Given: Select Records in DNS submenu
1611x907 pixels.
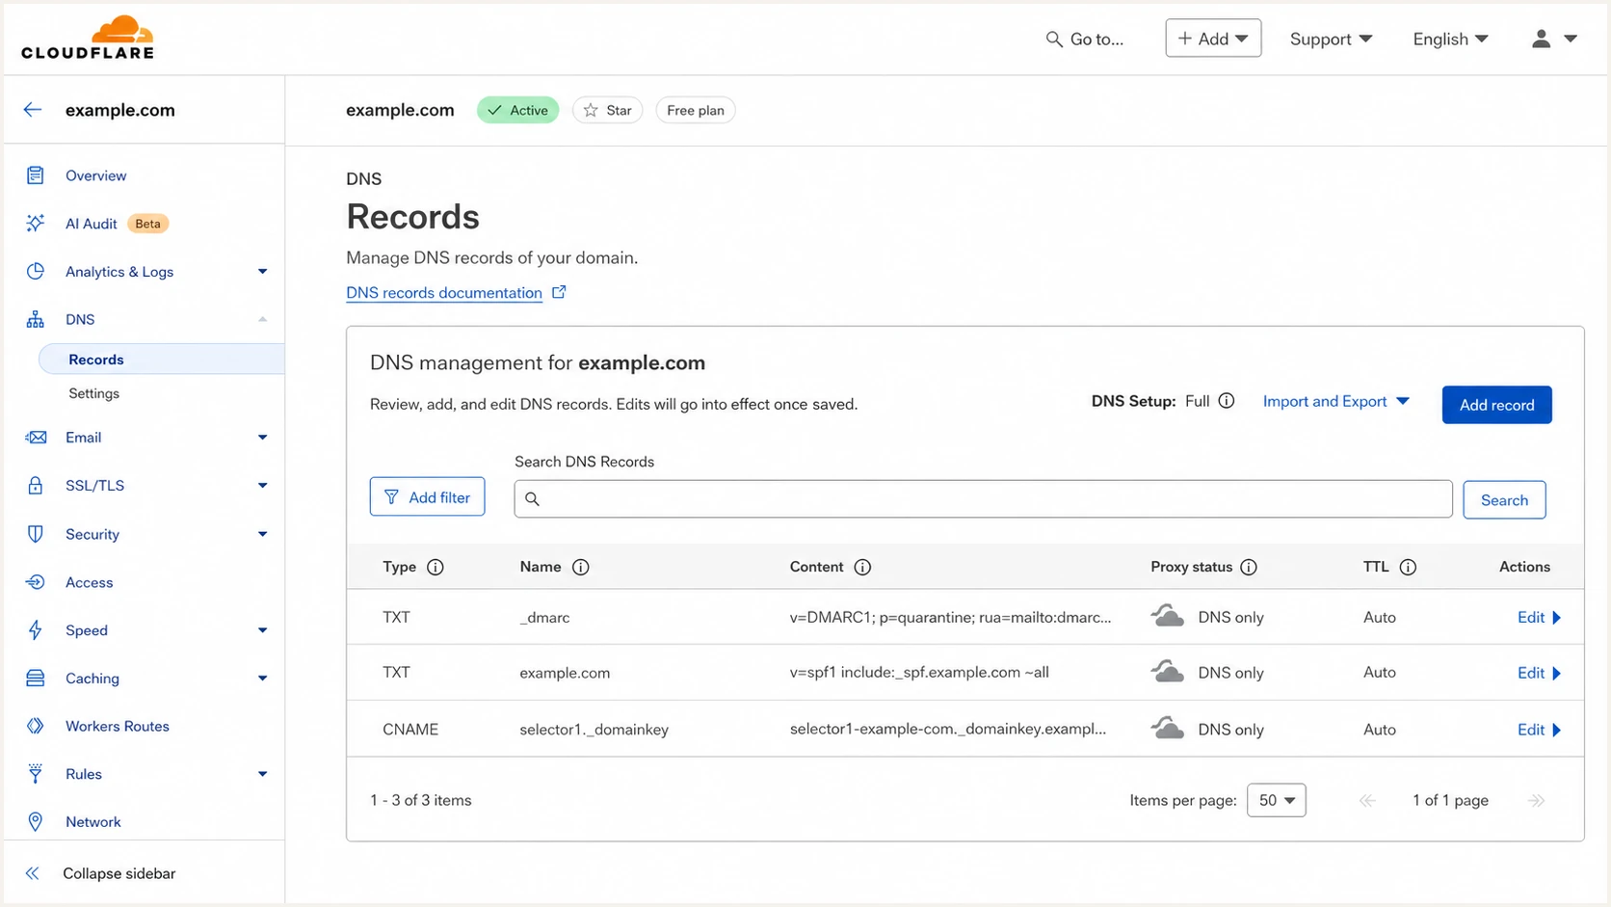Looking at the screenshot, I should point(161,360).
